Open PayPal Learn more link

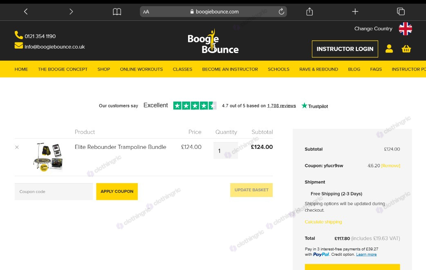[366, 255]
